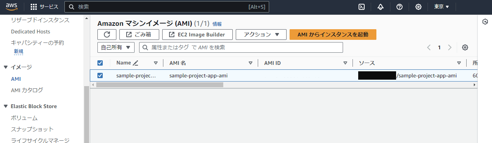Click AMI からインスタンスを起動
The width and height of the screenshot is (492, 143).
pyautogui.click(x=333, y=35)
